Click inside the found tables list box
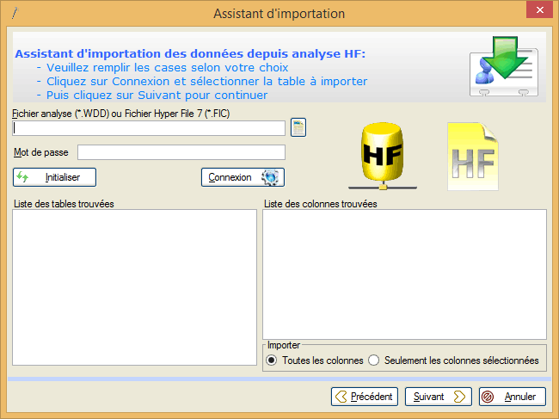Screen dimensions: 559x419 [134, 286]
